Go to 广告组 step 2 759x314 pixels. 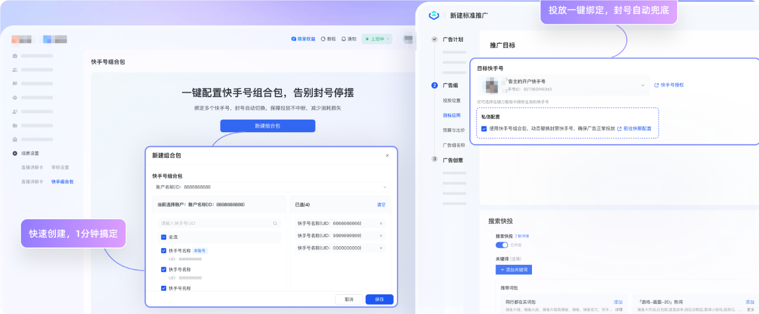pos(450,85)
